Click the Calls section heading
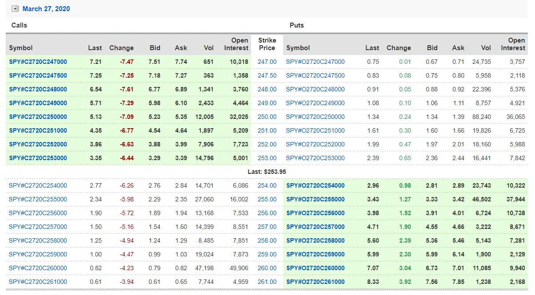The width and height of the screenshot is (535, 295). point(19,25)
